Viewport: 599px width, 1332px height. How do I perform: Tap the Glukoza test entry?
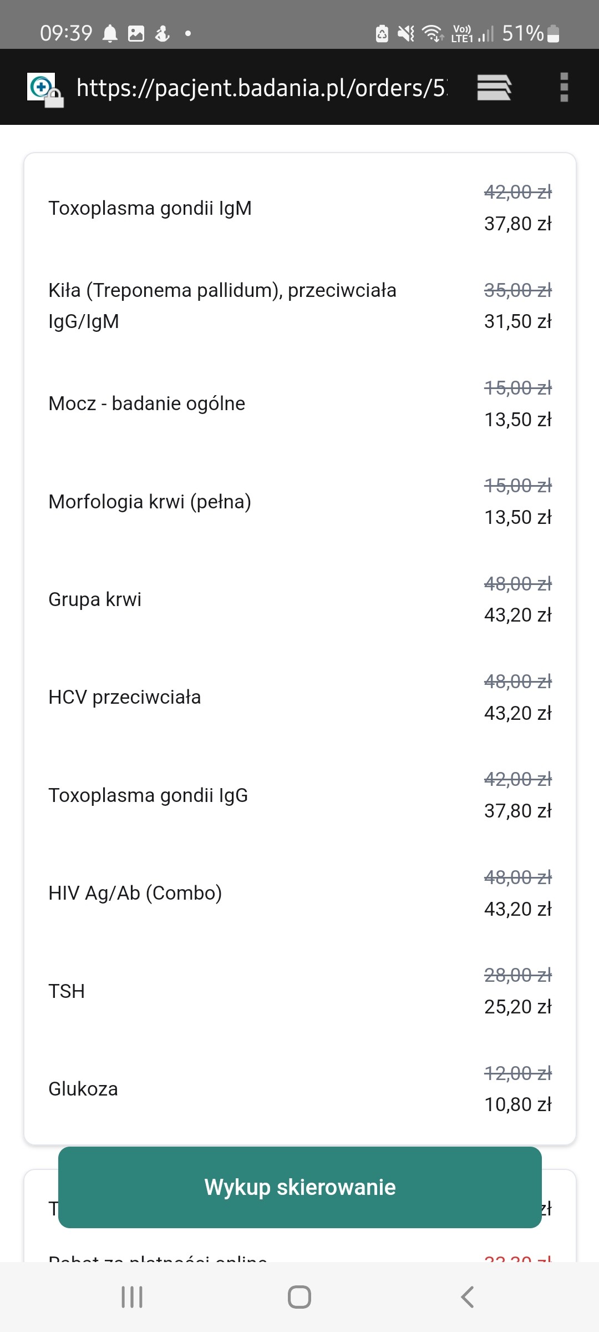(x=83, y=1089)
